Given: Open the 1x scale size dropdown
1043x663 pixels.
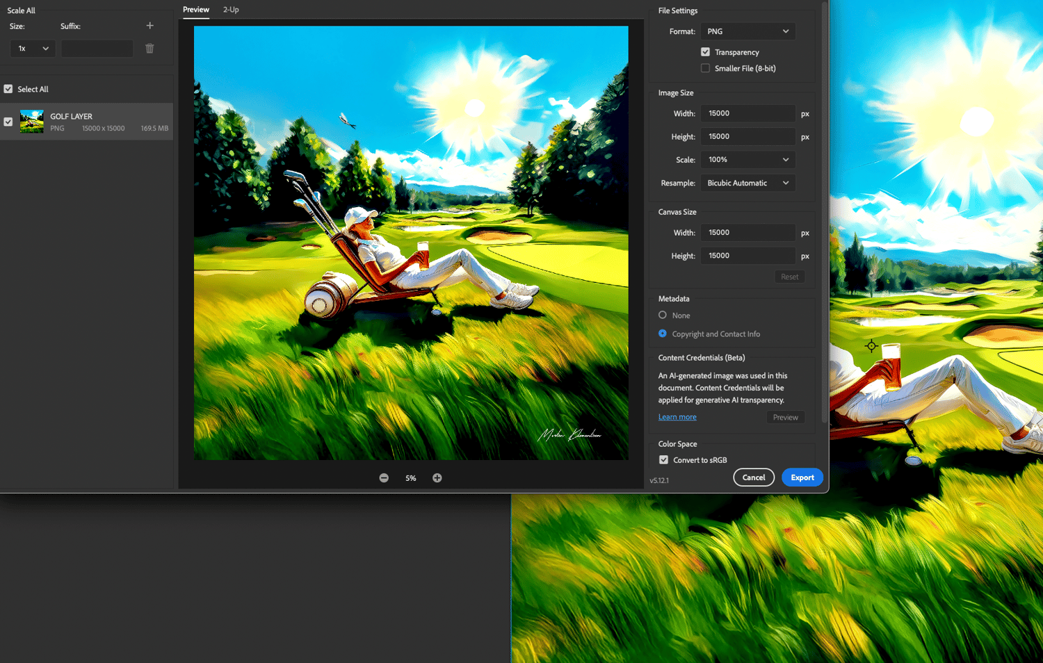Looking at the screenshot, I should click(33, 49).
